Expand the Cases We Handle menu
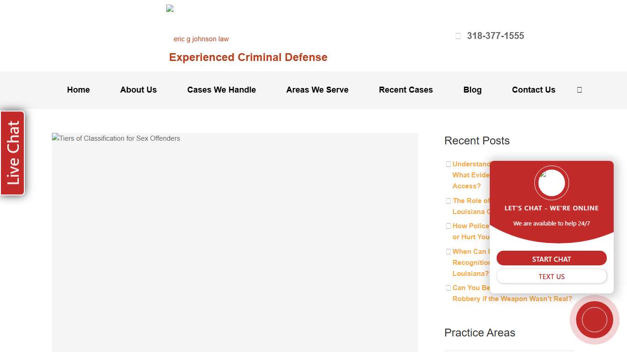 pyautogui.click(x=221, y=89)
